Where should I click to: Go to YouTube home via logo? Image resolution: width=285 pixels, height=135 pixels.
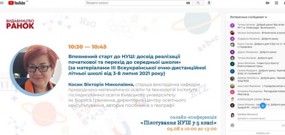pos(17,3)
